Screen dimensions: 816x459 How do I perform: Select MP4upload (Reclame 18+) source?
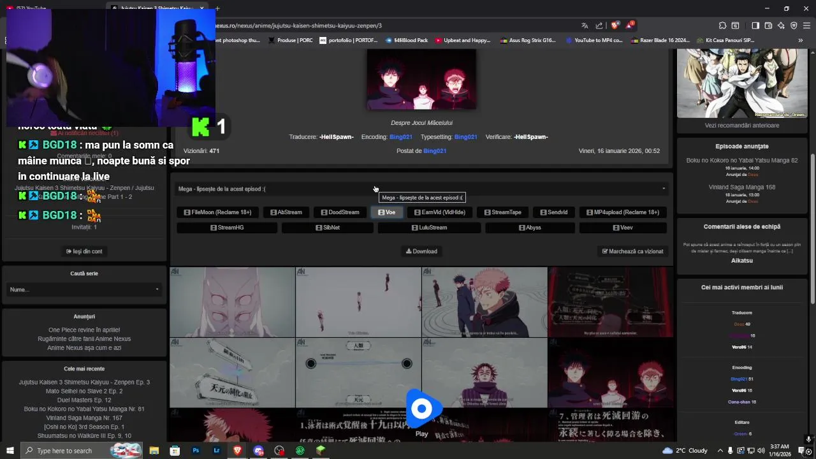pos(623,212)
